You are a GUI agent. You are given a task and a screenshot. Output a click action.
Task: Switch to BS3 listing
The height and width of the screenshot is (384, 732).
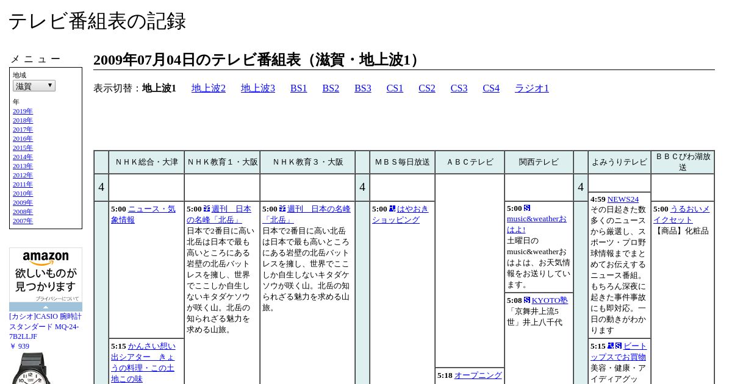pos(363,88)
